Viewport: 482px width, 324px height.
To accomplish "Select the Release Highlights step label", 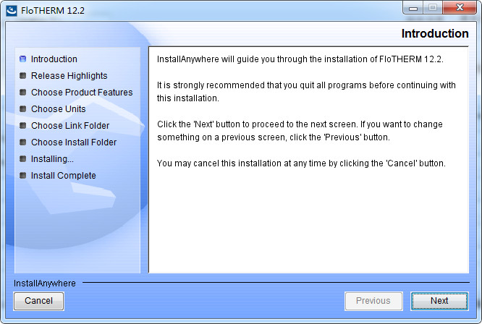I will coord(69,76).
